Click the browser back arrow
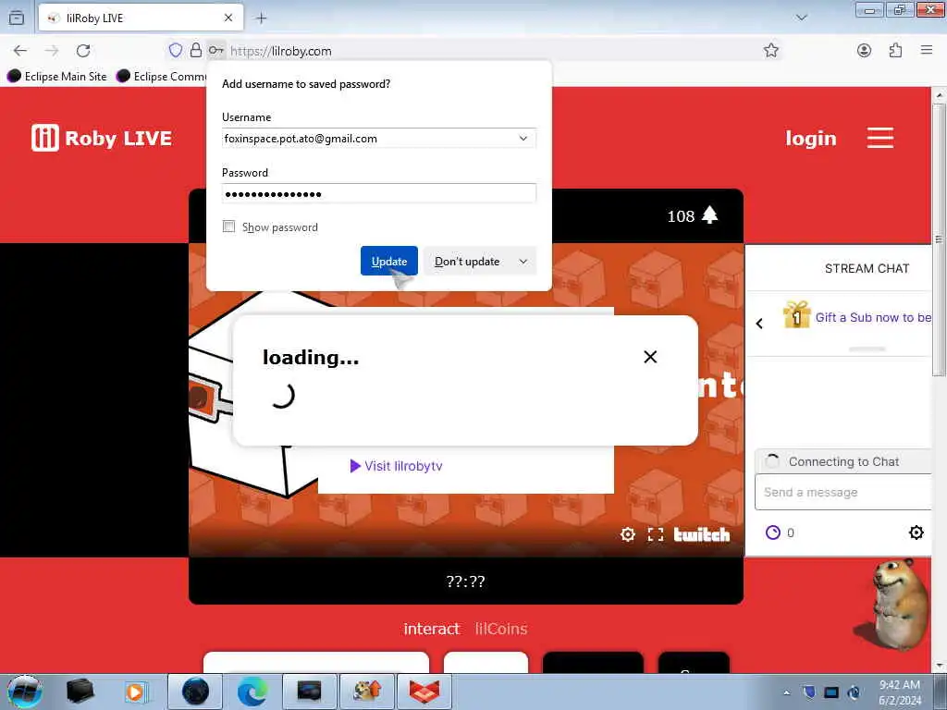Viewport: 947px width, 710px height. (20, 51)
